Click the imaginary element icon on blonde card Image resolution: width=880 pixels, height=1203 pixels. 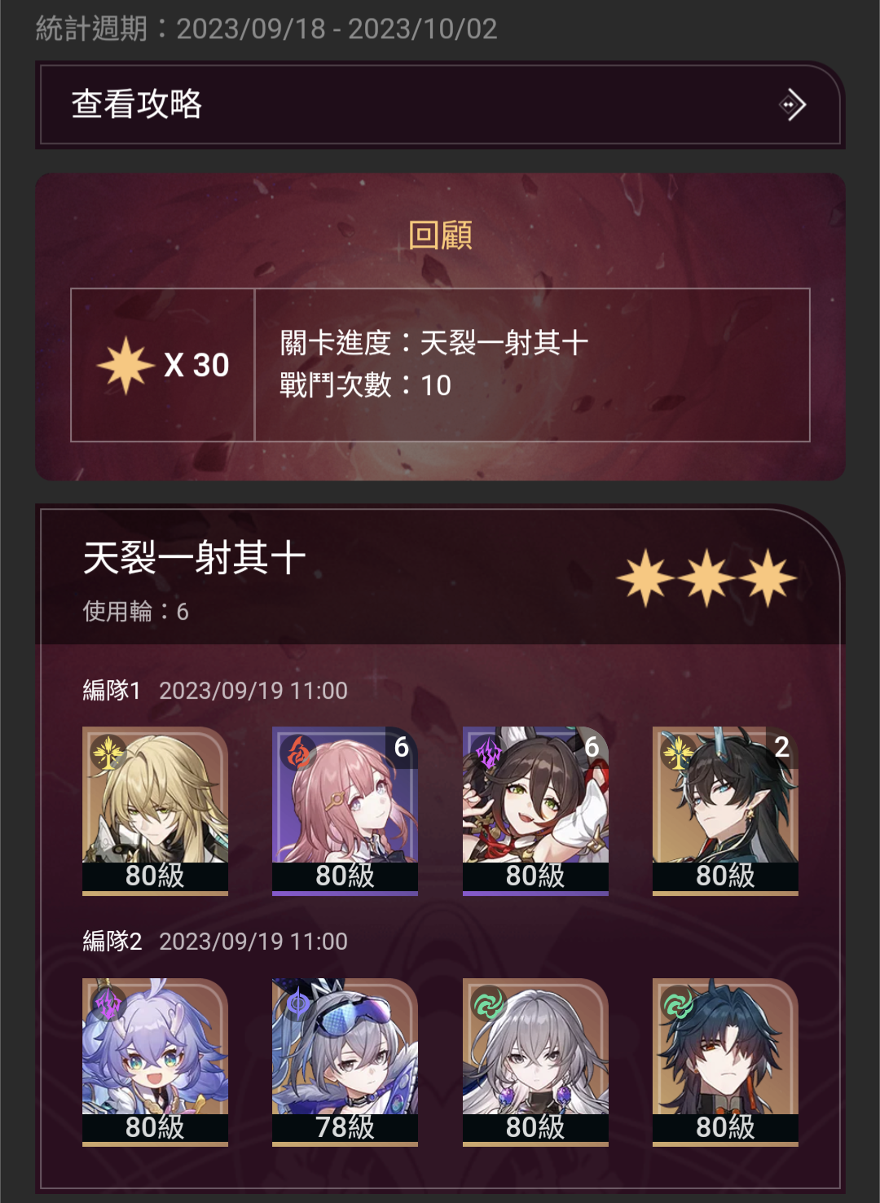108,752
